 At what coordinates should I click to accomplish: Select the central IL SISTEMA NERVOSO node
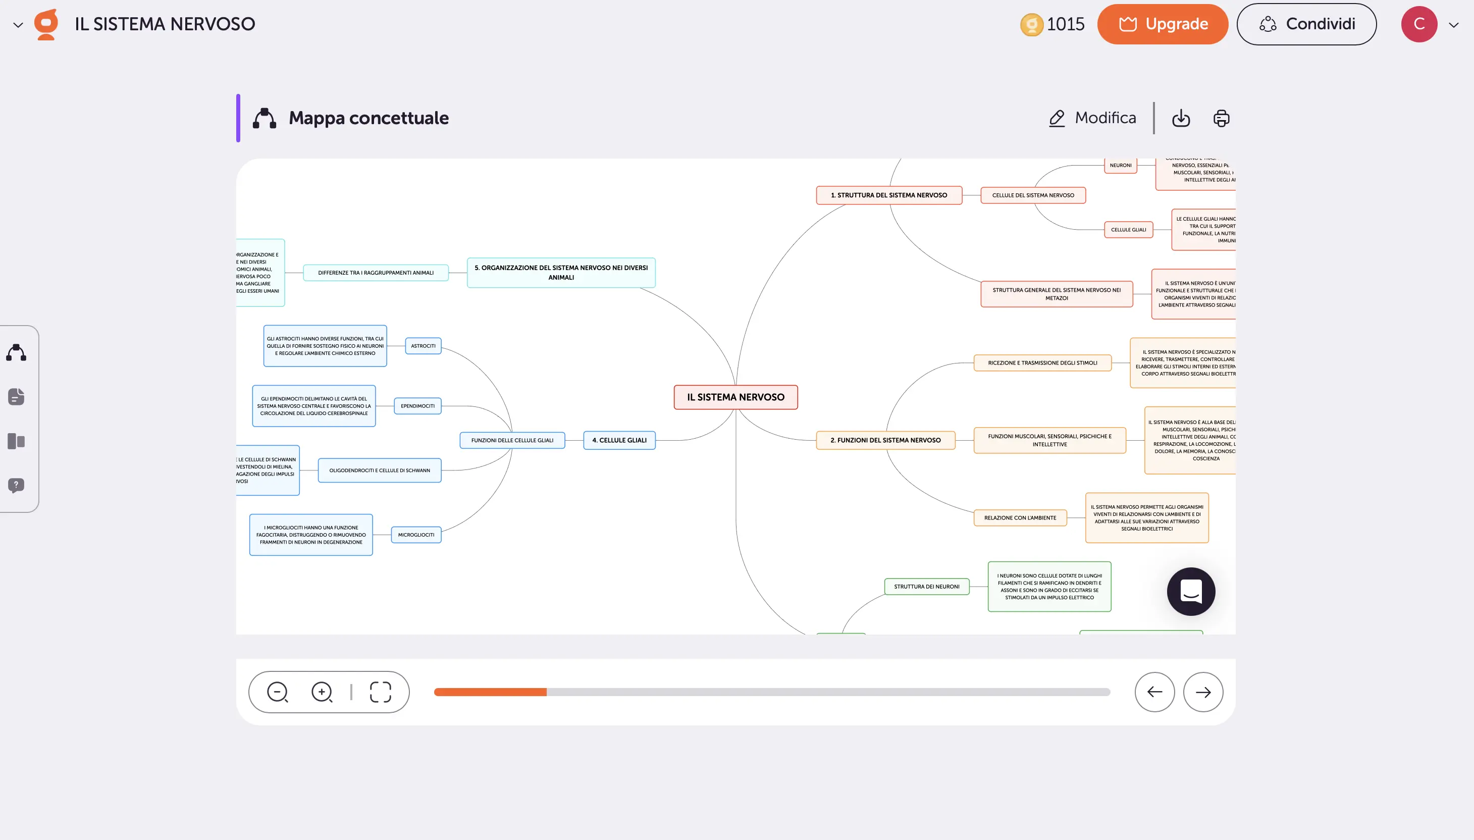click(735, 396)
